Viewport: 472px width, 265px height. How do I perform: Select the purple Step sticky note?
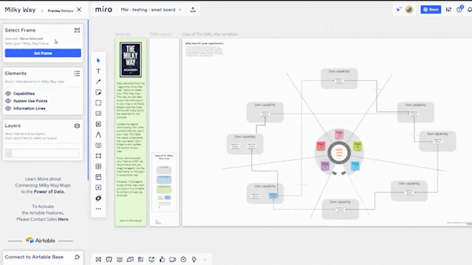click(x=325, y=166)
